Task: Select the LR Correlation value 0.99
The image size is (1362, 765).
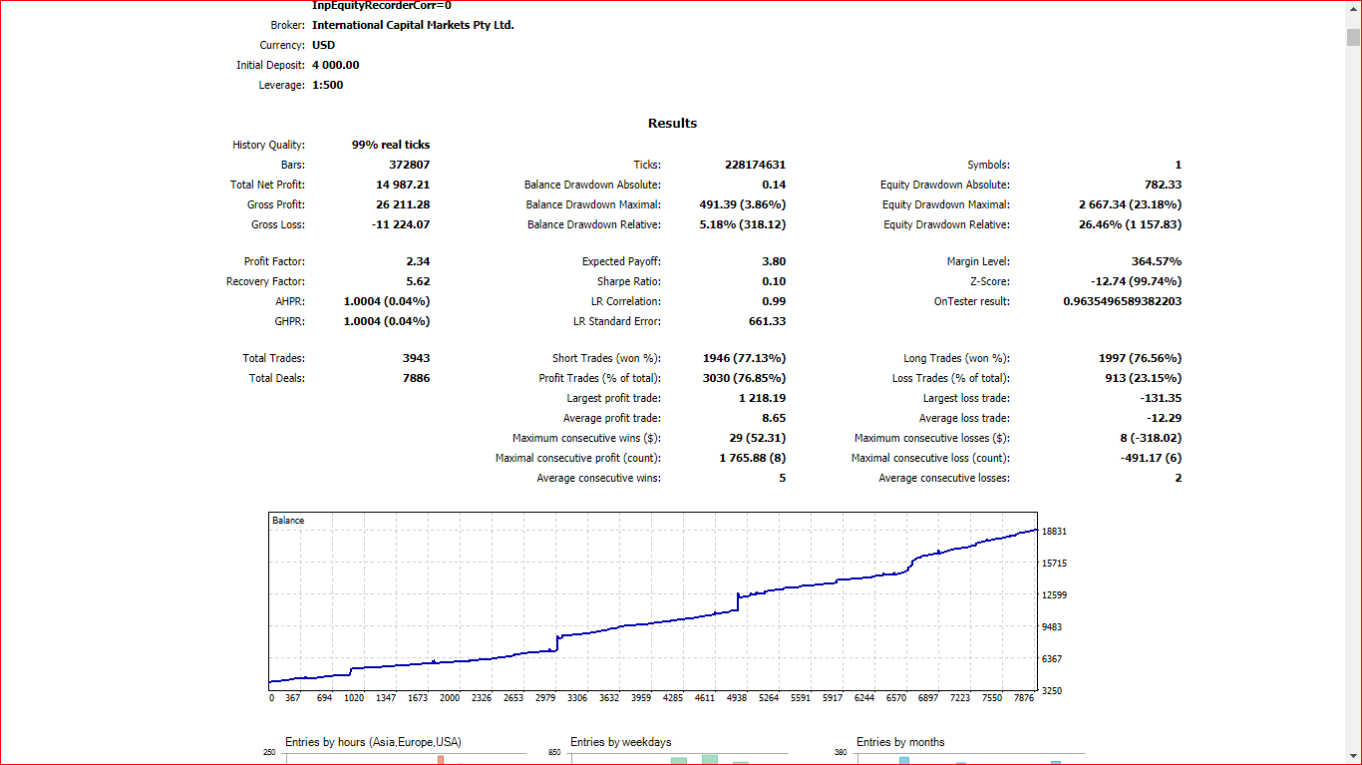Action: (774, 301)
